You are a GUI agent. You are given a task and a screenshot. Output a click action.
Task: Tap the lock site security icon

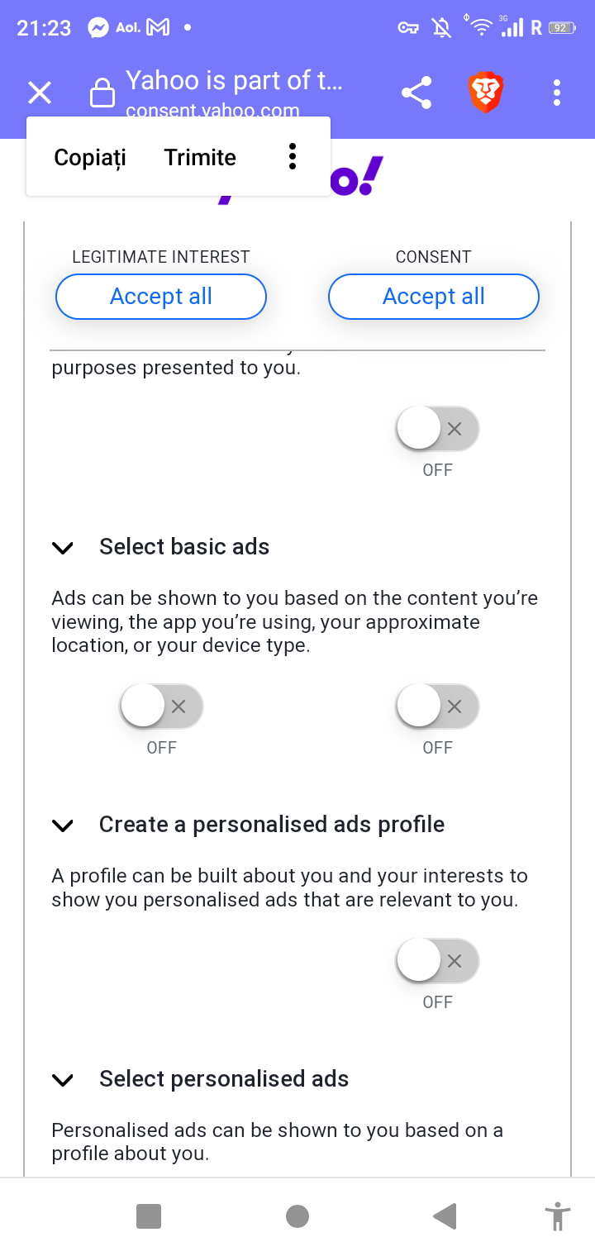(x=102, y=93)
